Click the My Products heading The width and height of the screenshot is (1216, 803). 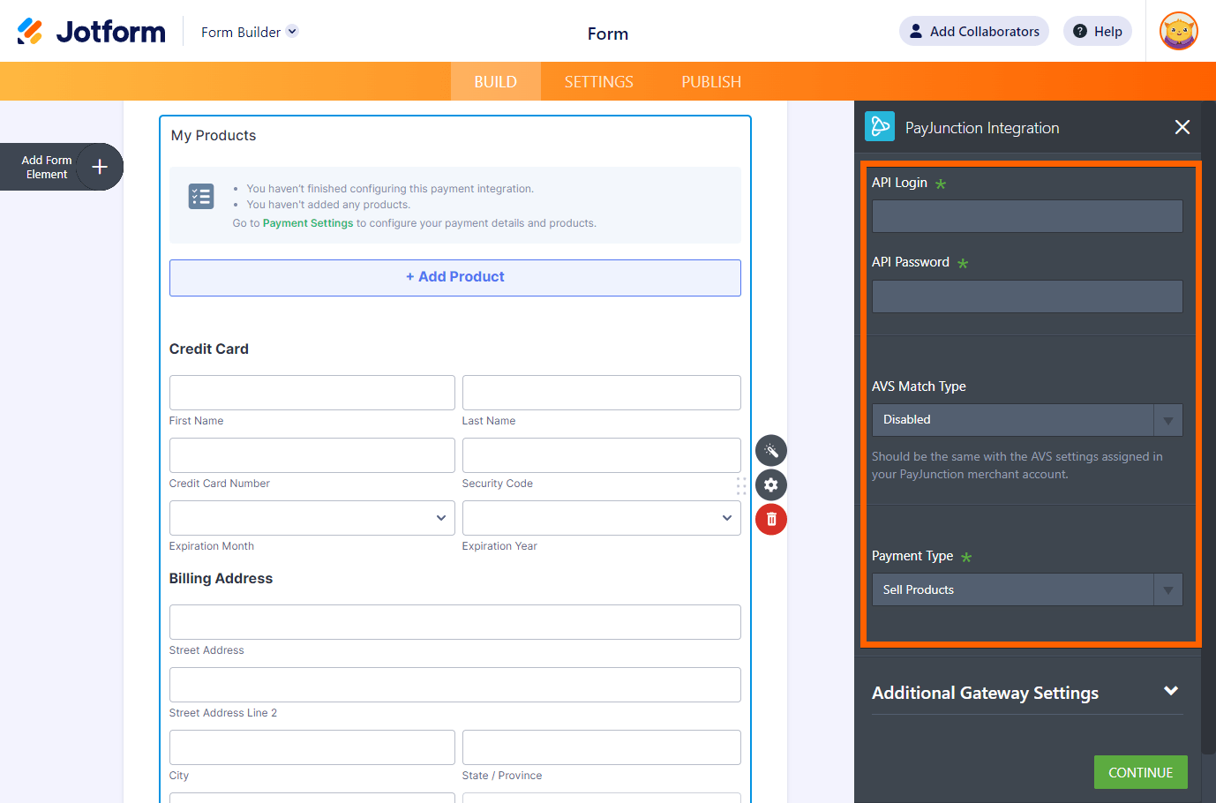pyautogui.click(x=214, y=135)
